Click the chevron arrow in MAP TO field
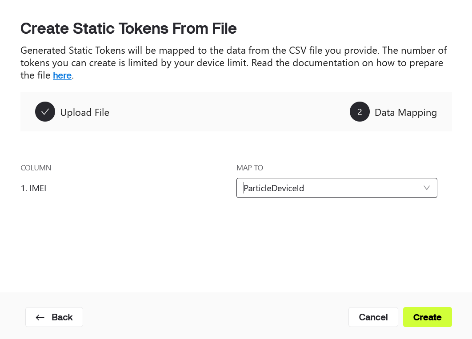This screenshot has width=472, height=339. pyautogui.click(x=427, y=188)
